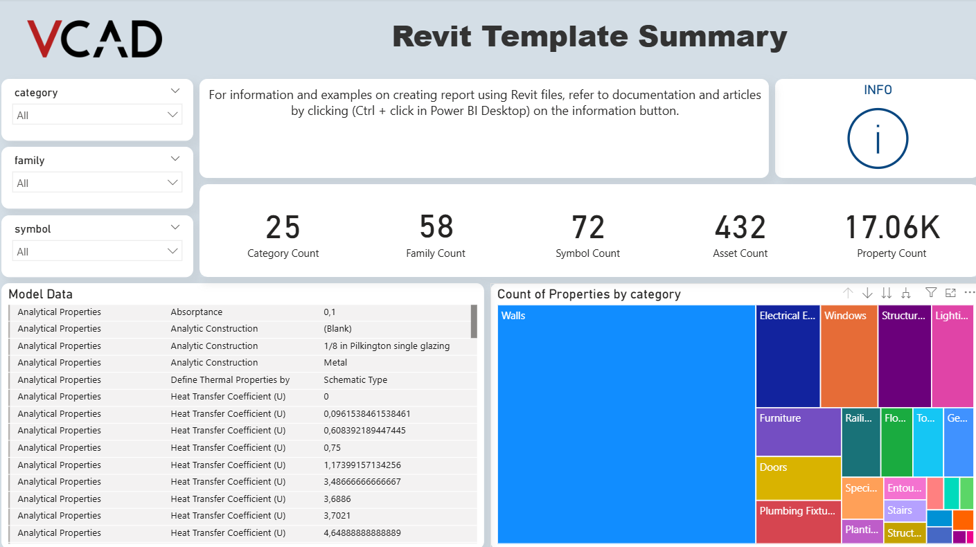Click the 1/8 in Pilkington single glazing value
The height and width of the screenshot is (547, 976).
387,346
